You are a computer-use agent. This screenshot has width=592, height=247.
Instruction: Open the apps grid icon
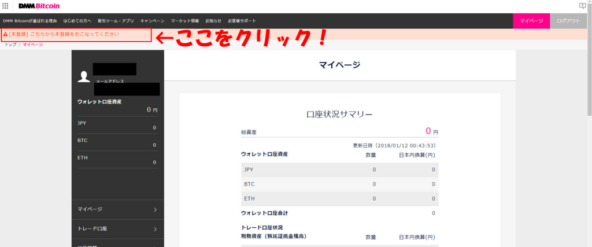coord(5,6)
